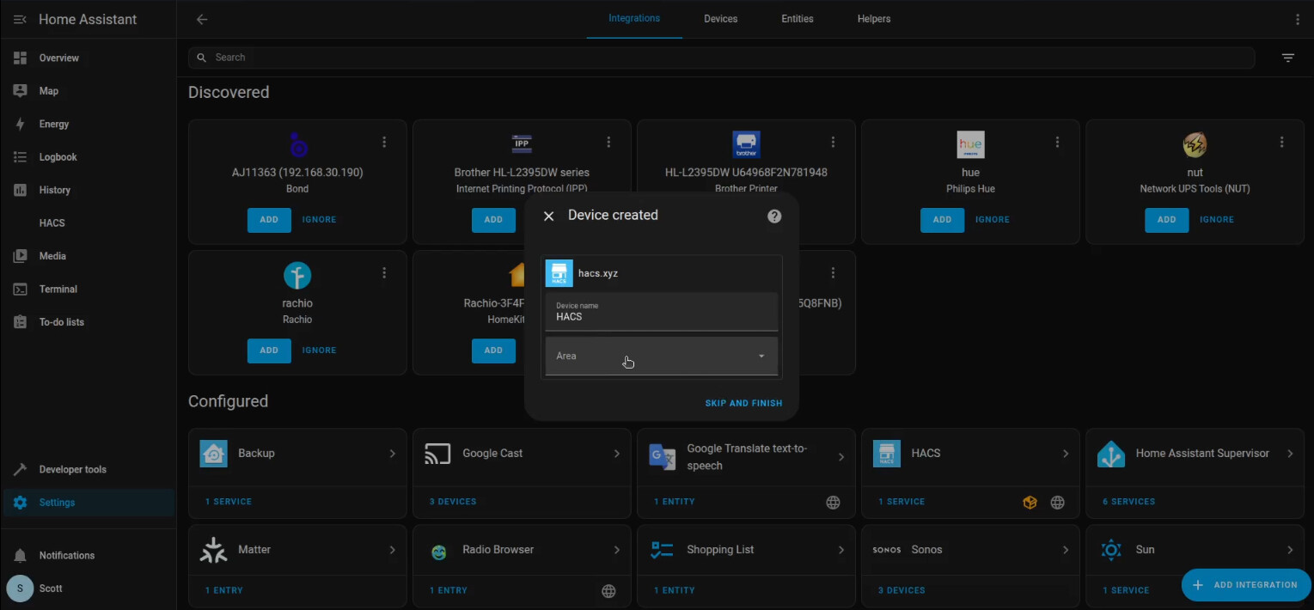
Task: Ignore the Philips Hue discovery
Action: (x=992, y=220)
